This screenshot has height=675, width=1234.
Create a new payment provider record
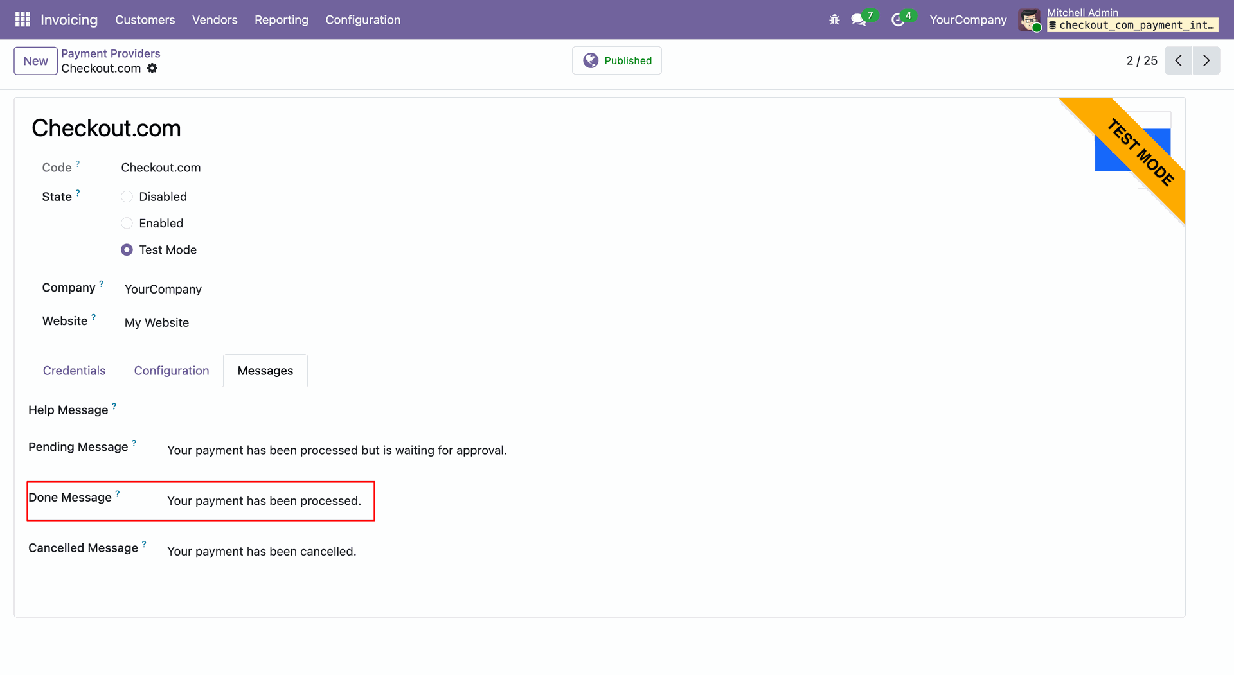(x=36, y=61)
